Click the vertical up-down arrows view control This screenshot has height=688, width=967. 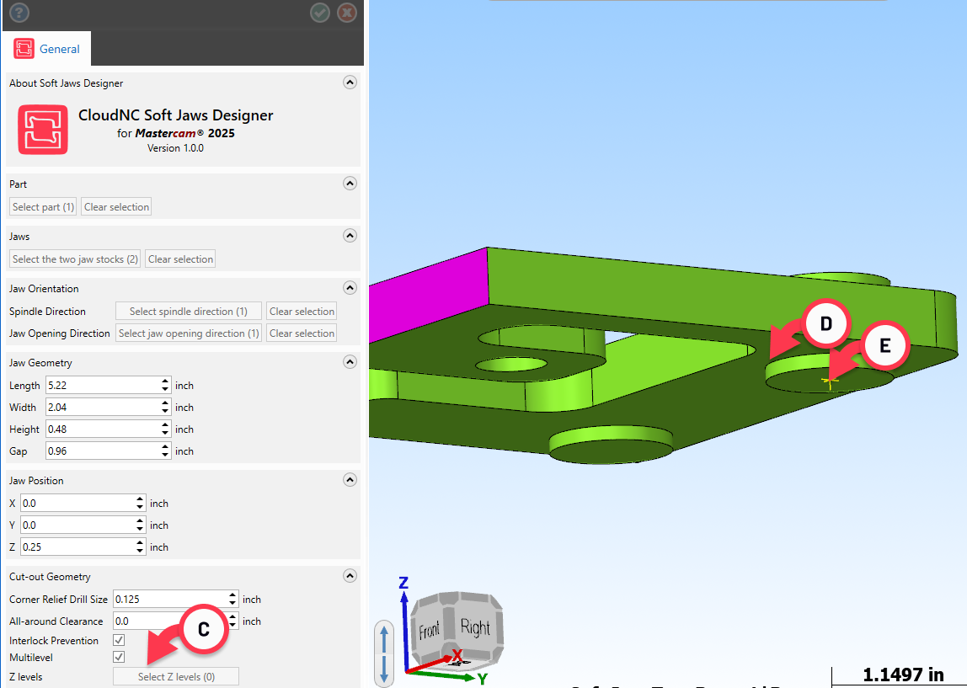[384, 653]
